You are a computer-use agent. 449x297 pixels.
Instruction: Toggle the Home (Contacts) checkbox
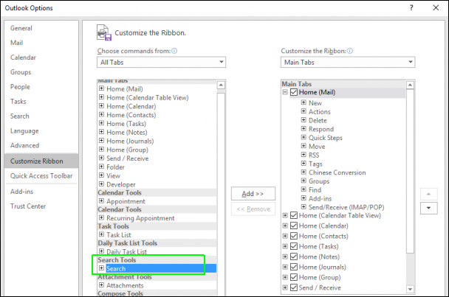[294, 236]
